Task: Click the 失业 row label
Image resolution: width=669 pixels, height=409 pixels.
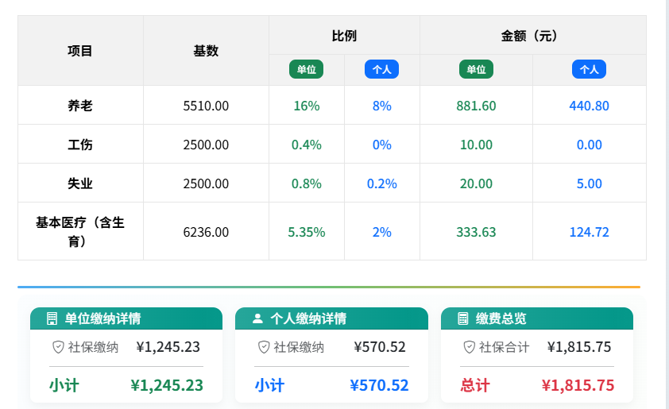Action: [80, 183]
